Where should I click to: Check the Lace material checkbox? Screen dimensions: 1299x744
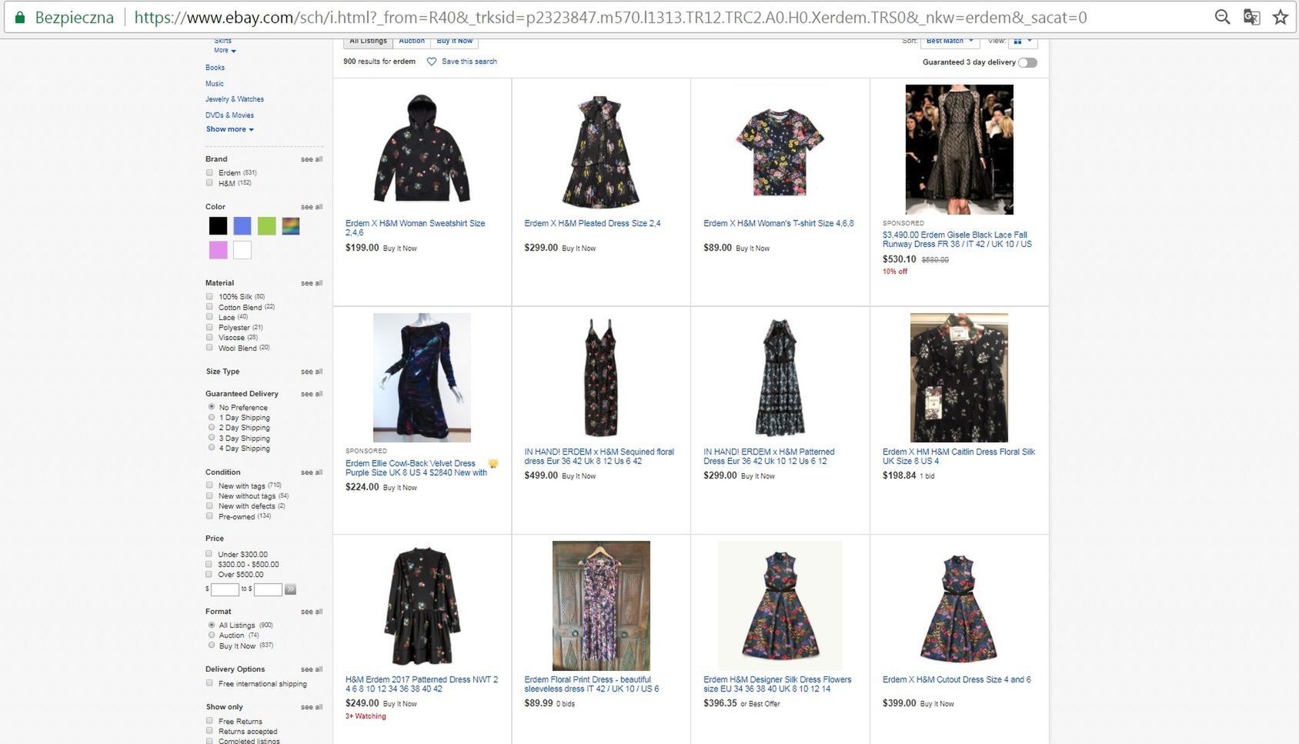(x=209, y=317)
